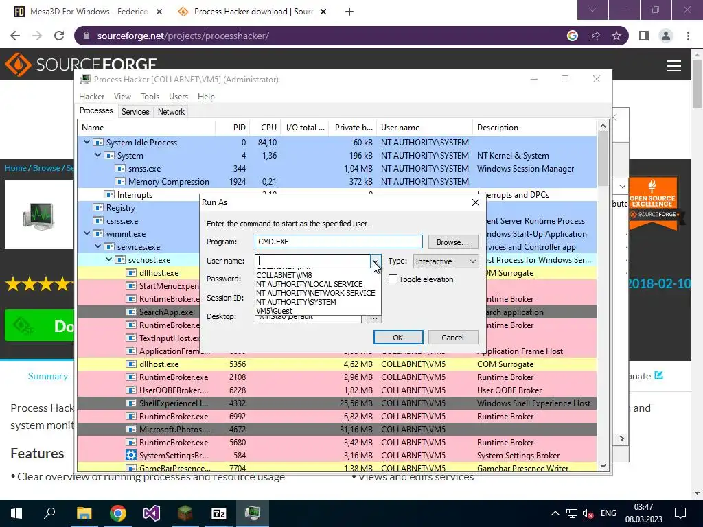Go back in browser history

pos(15,36)
